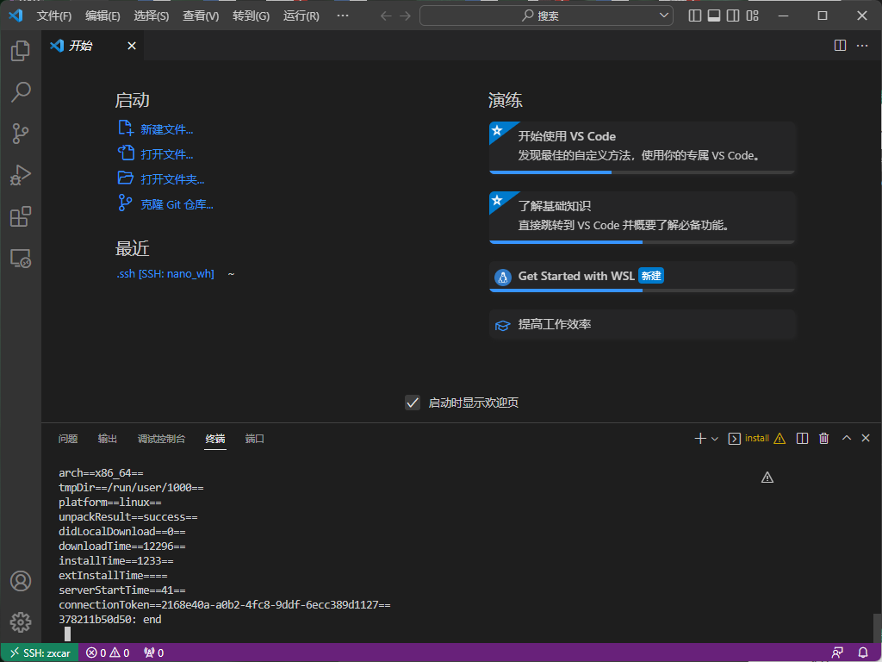This screenshot has height=662, width=882.
Task: Open the Extensions view
Action: coord(21,216)
